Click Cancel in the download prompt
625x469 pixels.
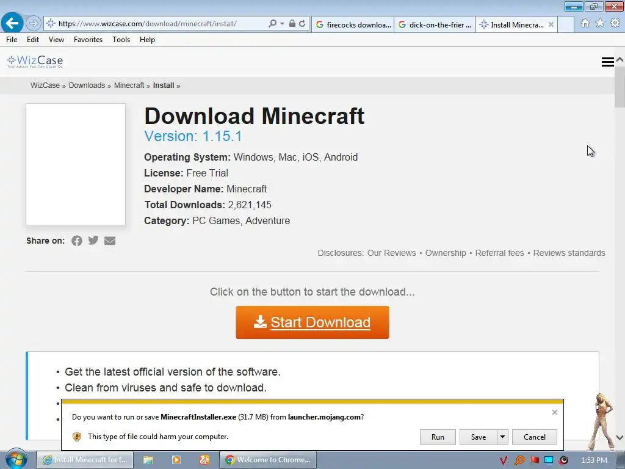[x=535, y=437]
